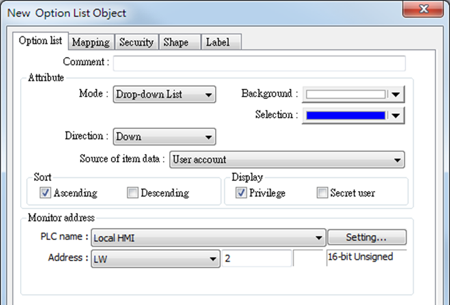Screen dimensions: 450x305
Task: Open Background color picker arrow
Action: pos(396,95)
